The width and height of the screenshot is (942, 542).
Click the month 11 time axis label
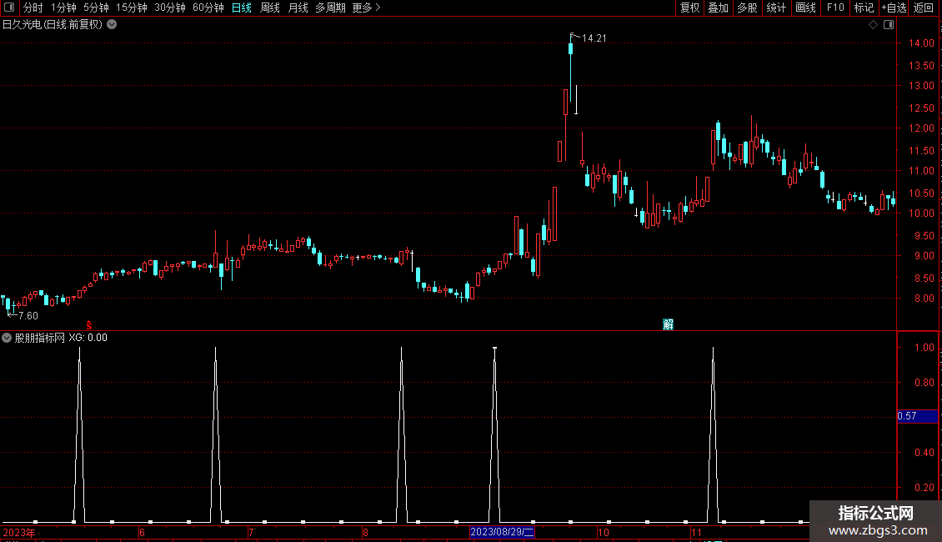[x=696, y=532]
